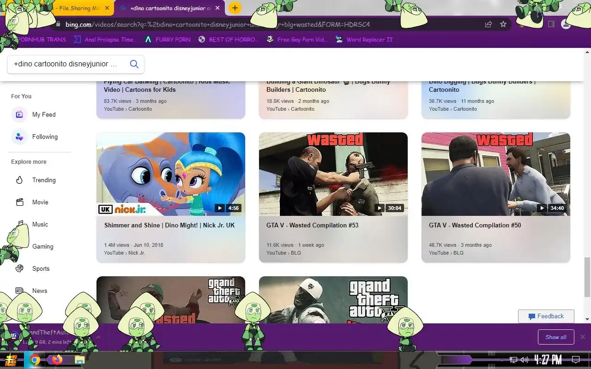Open the My Feed icon
This screenshot has width=591, height=369.
click(19, 114)
